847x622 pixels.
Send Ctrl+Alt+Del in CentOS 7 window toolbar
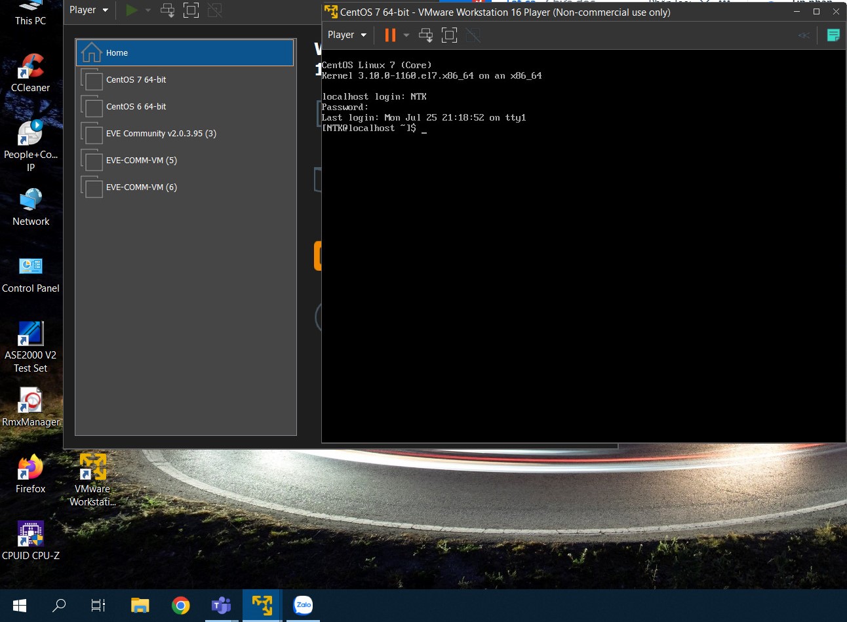tap(426, 35)
